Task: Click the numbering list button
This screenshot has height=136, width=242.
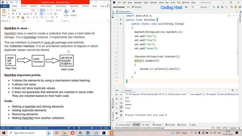Action: pos(47,10)
